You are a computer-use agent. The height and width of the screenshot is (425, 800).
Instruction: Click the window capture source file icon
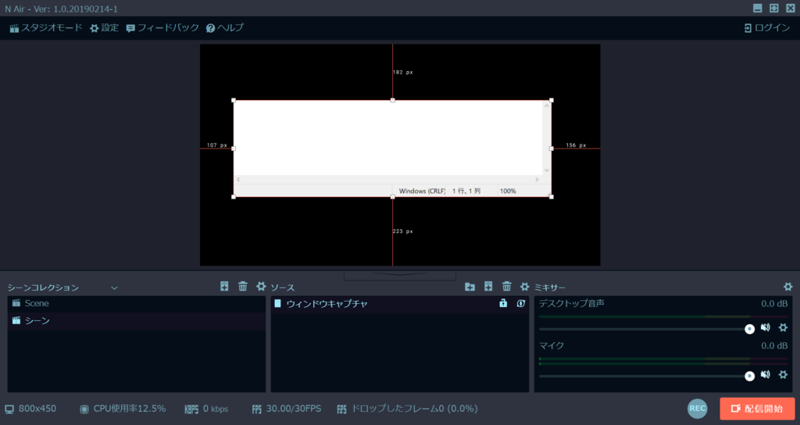coord(277,304)
